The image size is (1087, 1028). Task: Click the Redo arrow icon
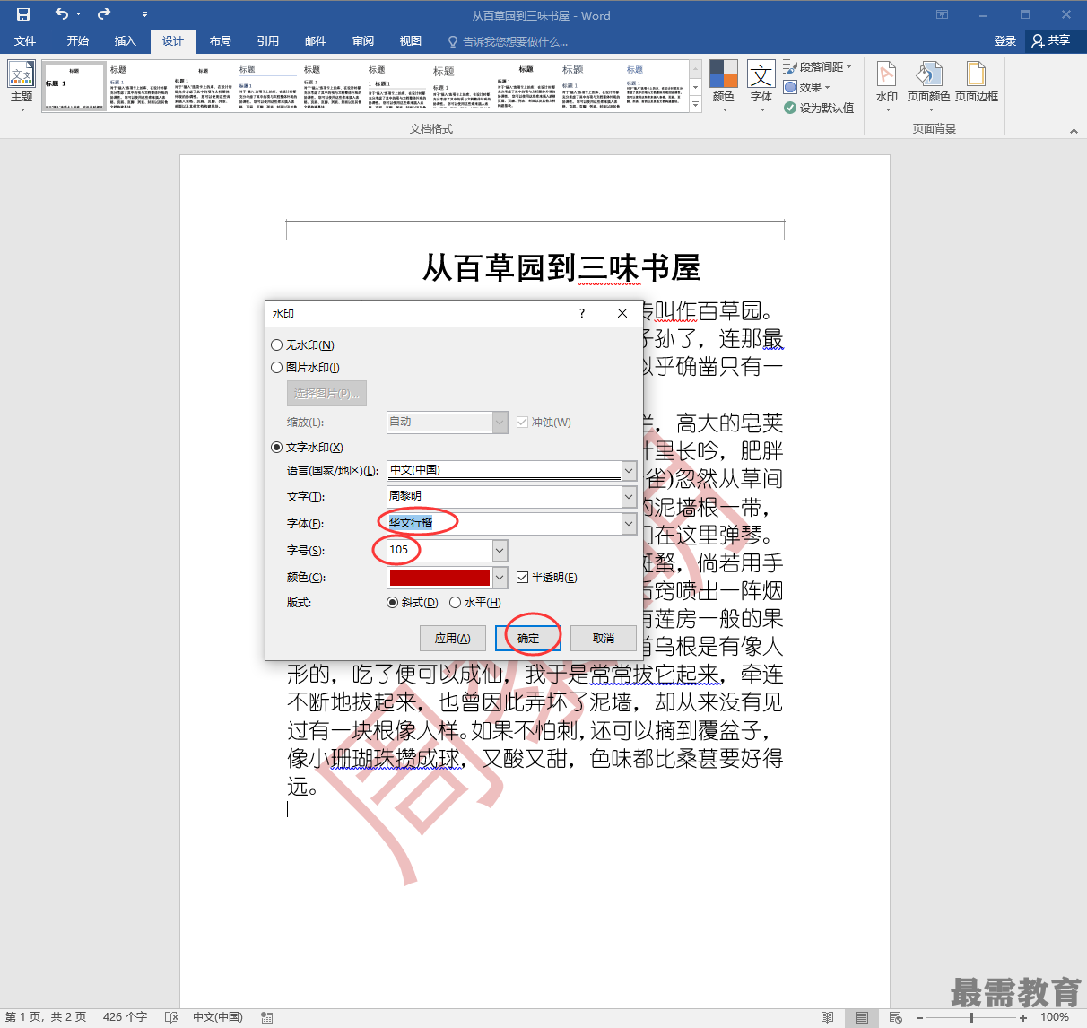point(104,14)
